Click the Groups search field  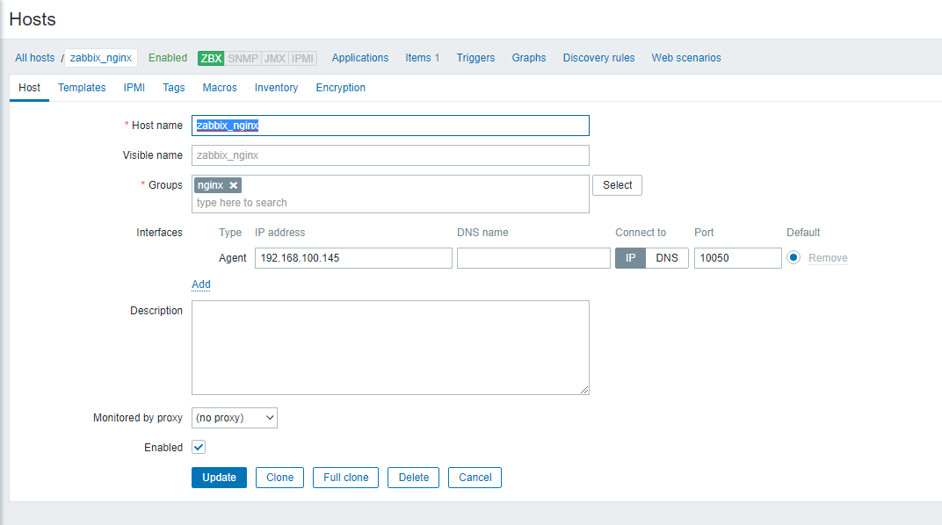390,203
